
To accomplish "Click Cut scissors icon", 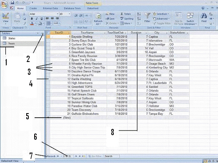I will pos(24,14).
